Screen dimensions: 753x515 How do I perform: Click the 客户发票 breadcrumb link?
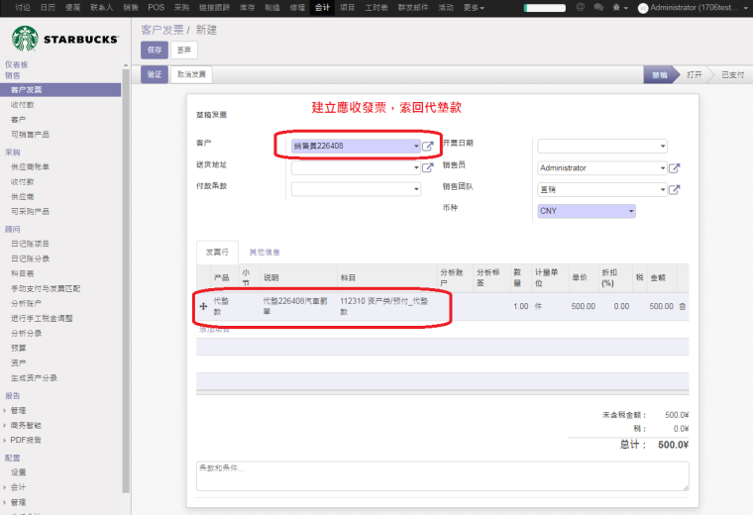[x=162, y=30]
